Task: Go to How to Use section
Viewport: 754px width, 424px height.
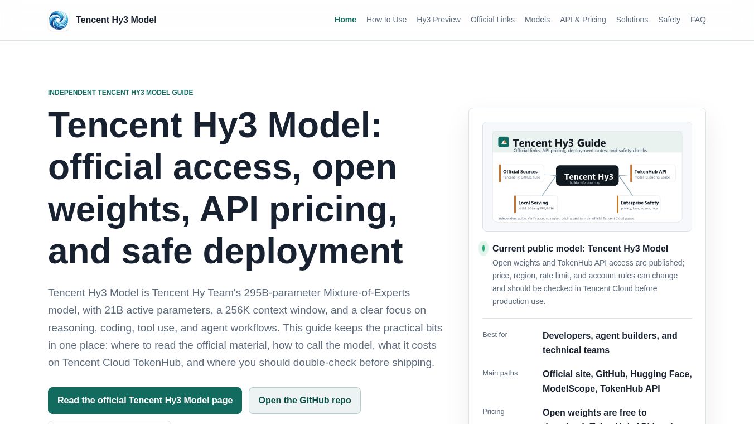Action: (386, 20)
